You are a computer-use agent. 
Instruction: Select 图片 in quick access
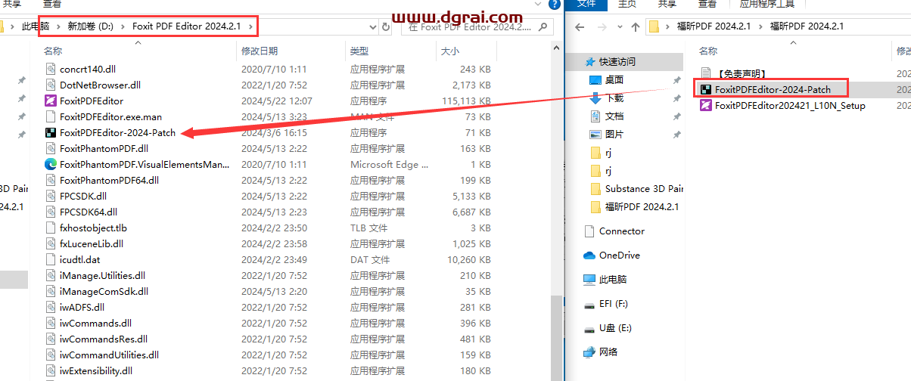pyautogui.click(x=614, y=134)
